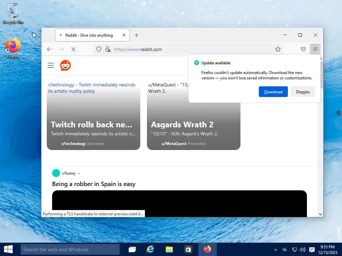The height and width of the screenshot is (256, 342).
Task: Go back using the Firefox back arrow
Action: tap(49, 49)
